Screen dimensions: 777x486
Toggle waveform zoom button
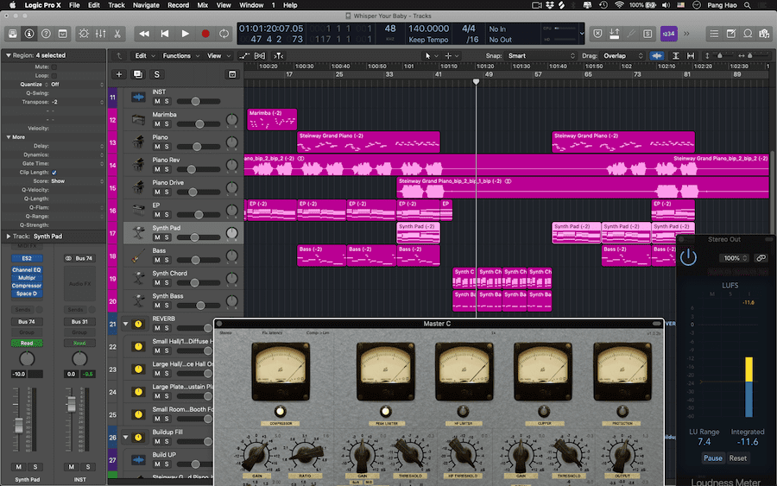(x=657, y=56)
